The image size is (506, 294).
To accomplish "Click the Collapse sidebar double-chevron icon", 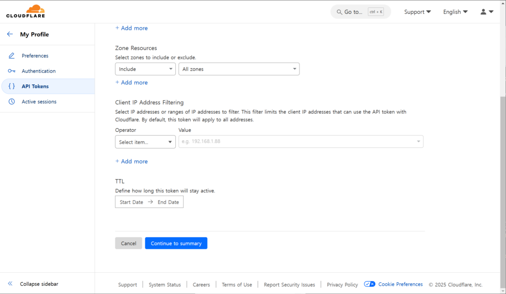I will pyautogui.click(x=10, y=284).
